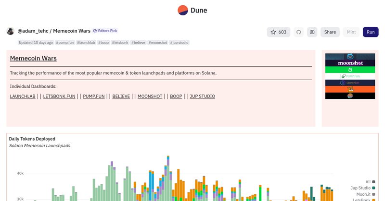Select the #pump.fun tag
The width and height of the screenshot is (385, 201).
(65, 43)
